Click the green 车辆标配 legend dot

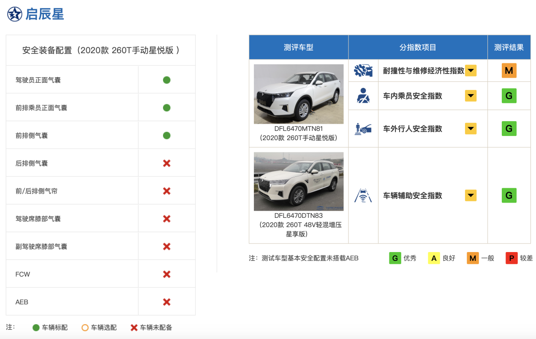coord(36,328)
